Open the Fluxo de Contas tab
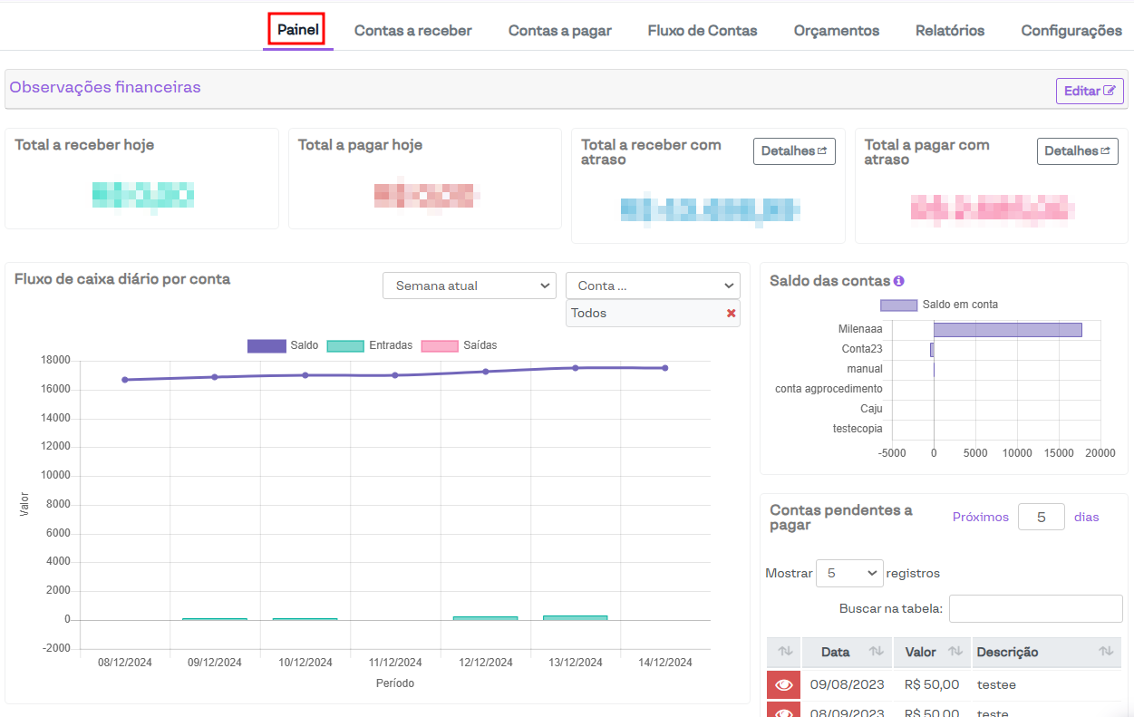Viewport: 1134px width, 717px height. (x=702, y=30)
